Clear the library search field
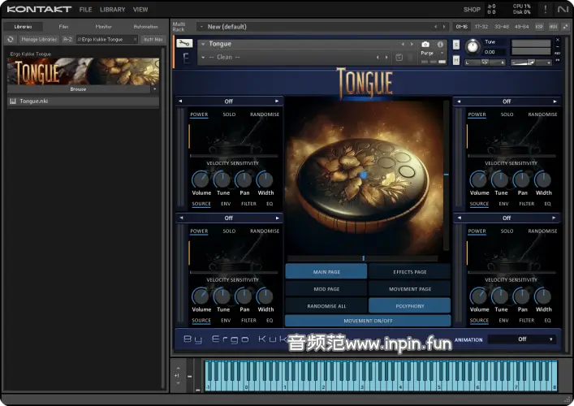The image size is (574, 406). click(135, 39)
